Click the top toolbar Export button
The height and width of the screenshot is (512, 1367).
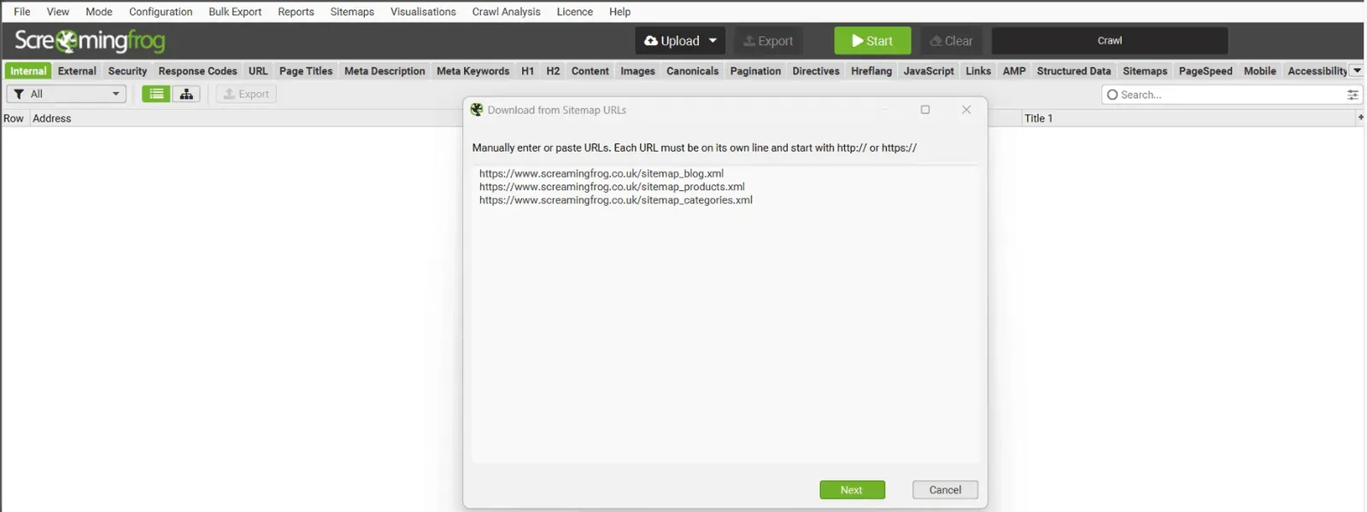pos(768,40)
